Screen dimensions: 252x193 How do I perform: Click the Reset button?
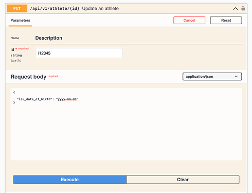(226, 20)
